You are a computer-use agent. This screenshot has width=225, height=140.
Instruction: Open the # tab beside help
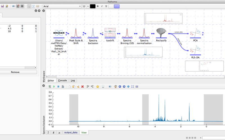53,132
